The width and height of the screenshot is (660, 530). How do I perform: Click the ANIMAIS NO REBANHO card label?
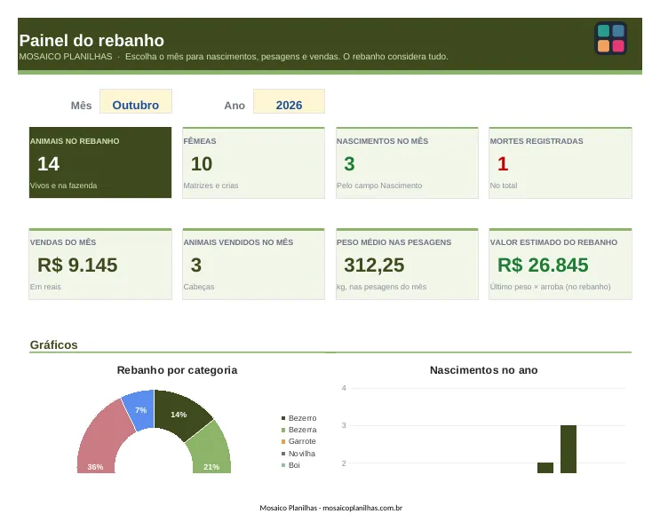[75, 141]
